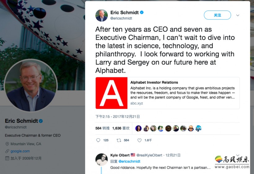Open the google.com profile link
The image size is (254, 174).
pyautogui.click(x=20, y=151)
